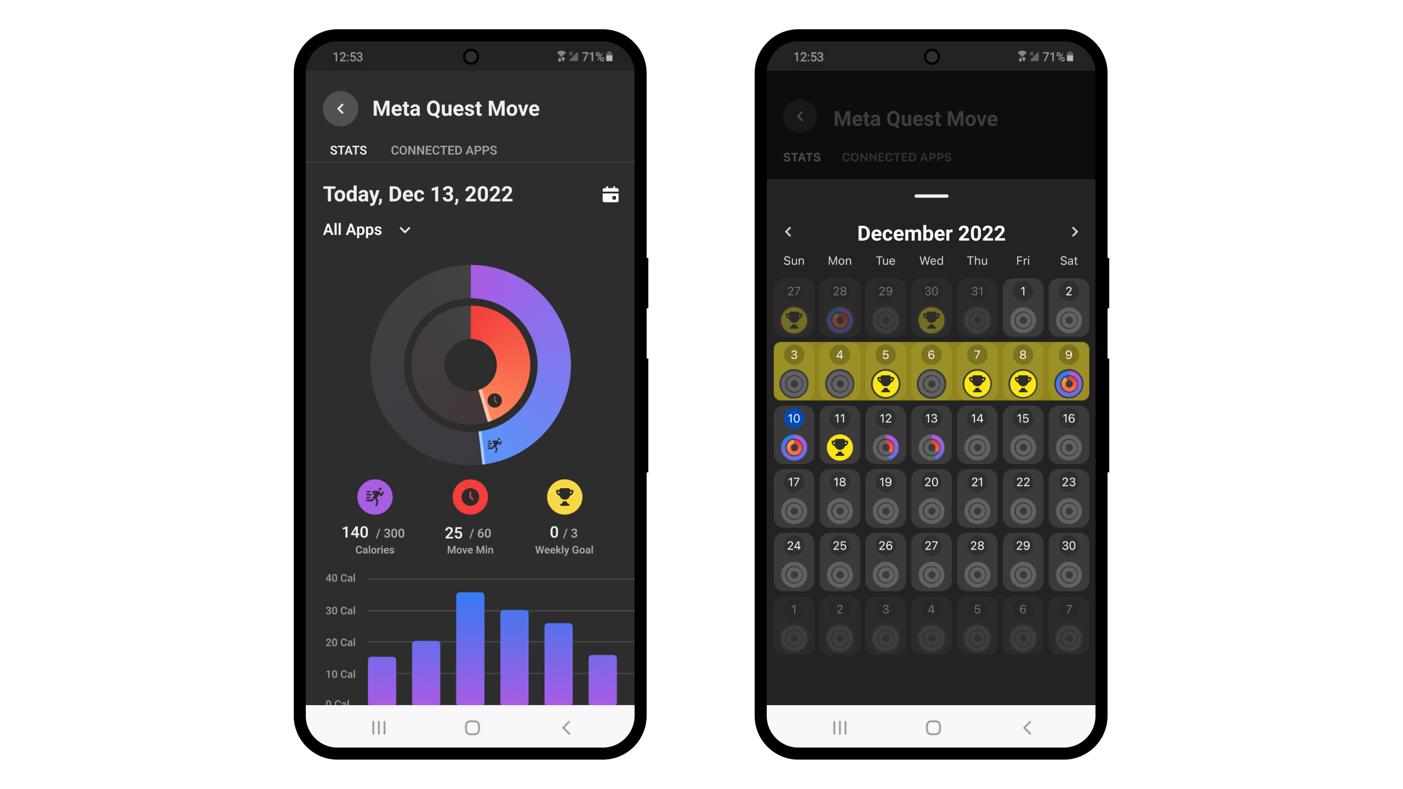Click the calendar icon next to Dec 13
1403x789 pixels.
(x=610, y=195)
